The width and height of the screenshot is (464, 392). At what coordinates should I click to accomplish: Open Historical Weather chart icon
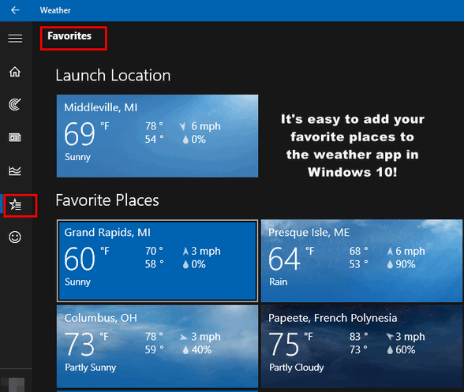click(15, 170)
